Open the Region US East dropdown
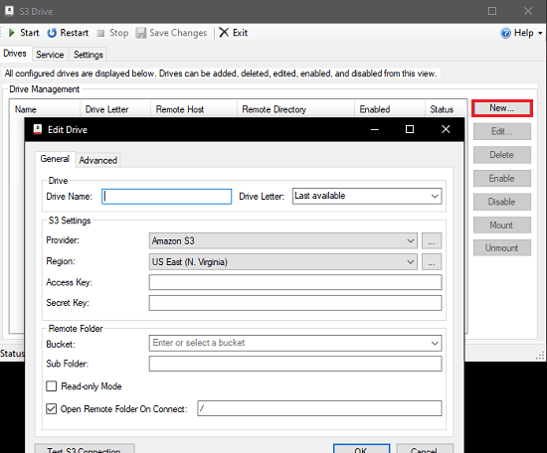The image size is (547, 453). (282, 261)
